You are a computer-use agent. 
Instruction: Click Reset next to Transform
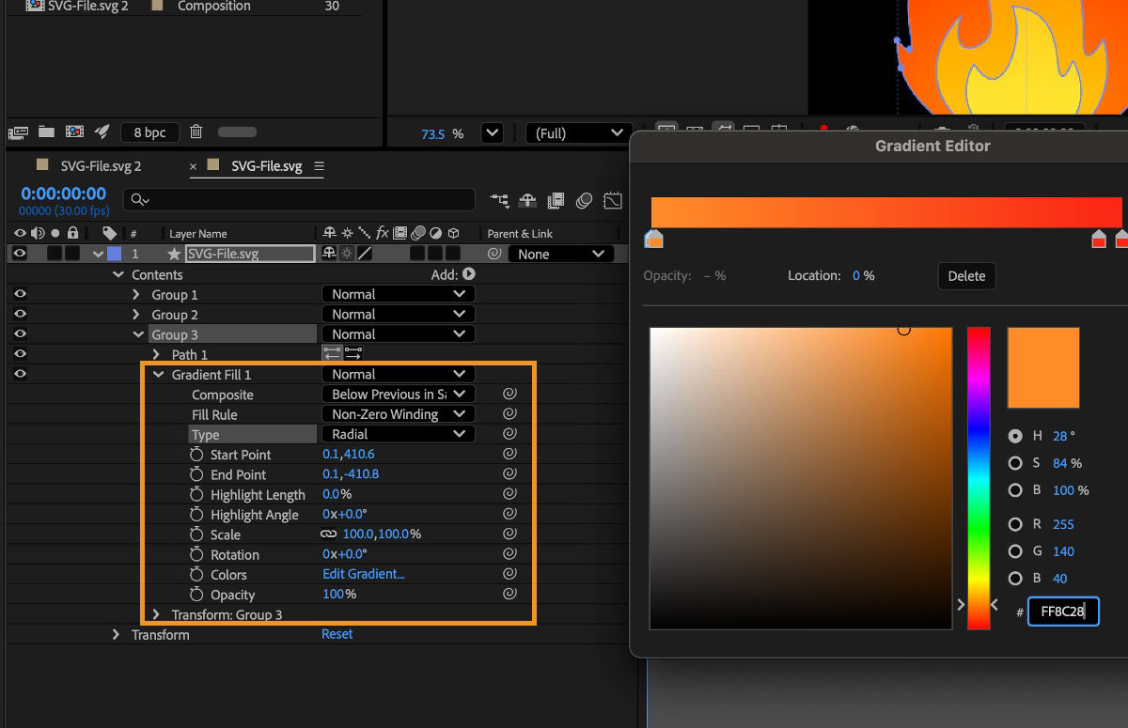click(337, 634)
